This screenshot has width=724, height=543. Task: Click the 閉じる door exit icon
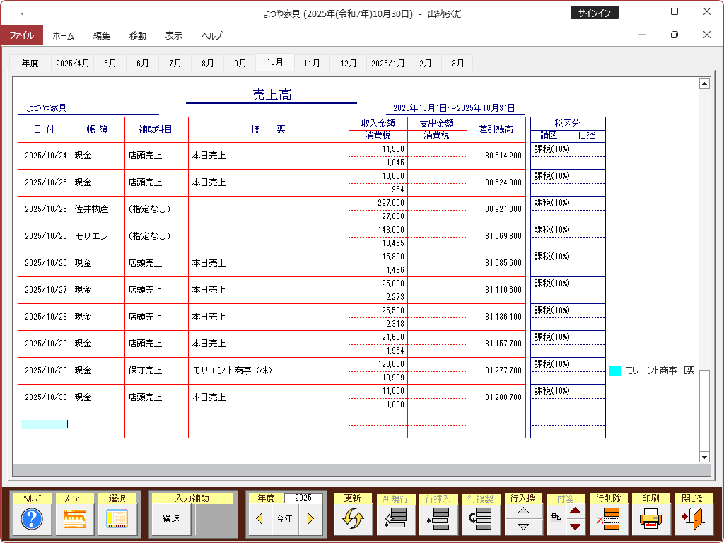(693, 520)
